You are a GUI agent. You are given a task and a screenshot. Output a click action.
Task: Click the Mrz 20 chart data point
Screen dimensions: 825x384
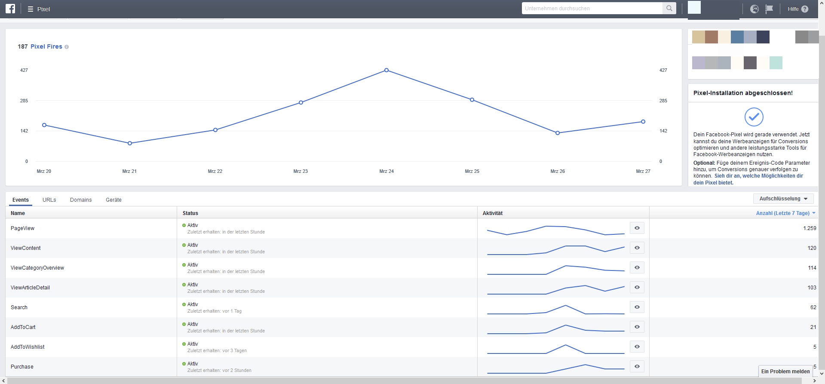click(44, 125)
